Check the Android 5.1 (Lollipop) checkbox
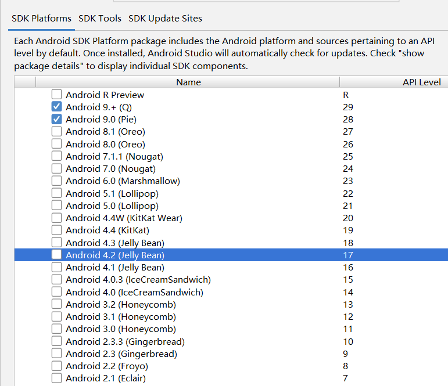Image resolution: width=448 pixels, height=386 pixels. [x=56, y=193]
